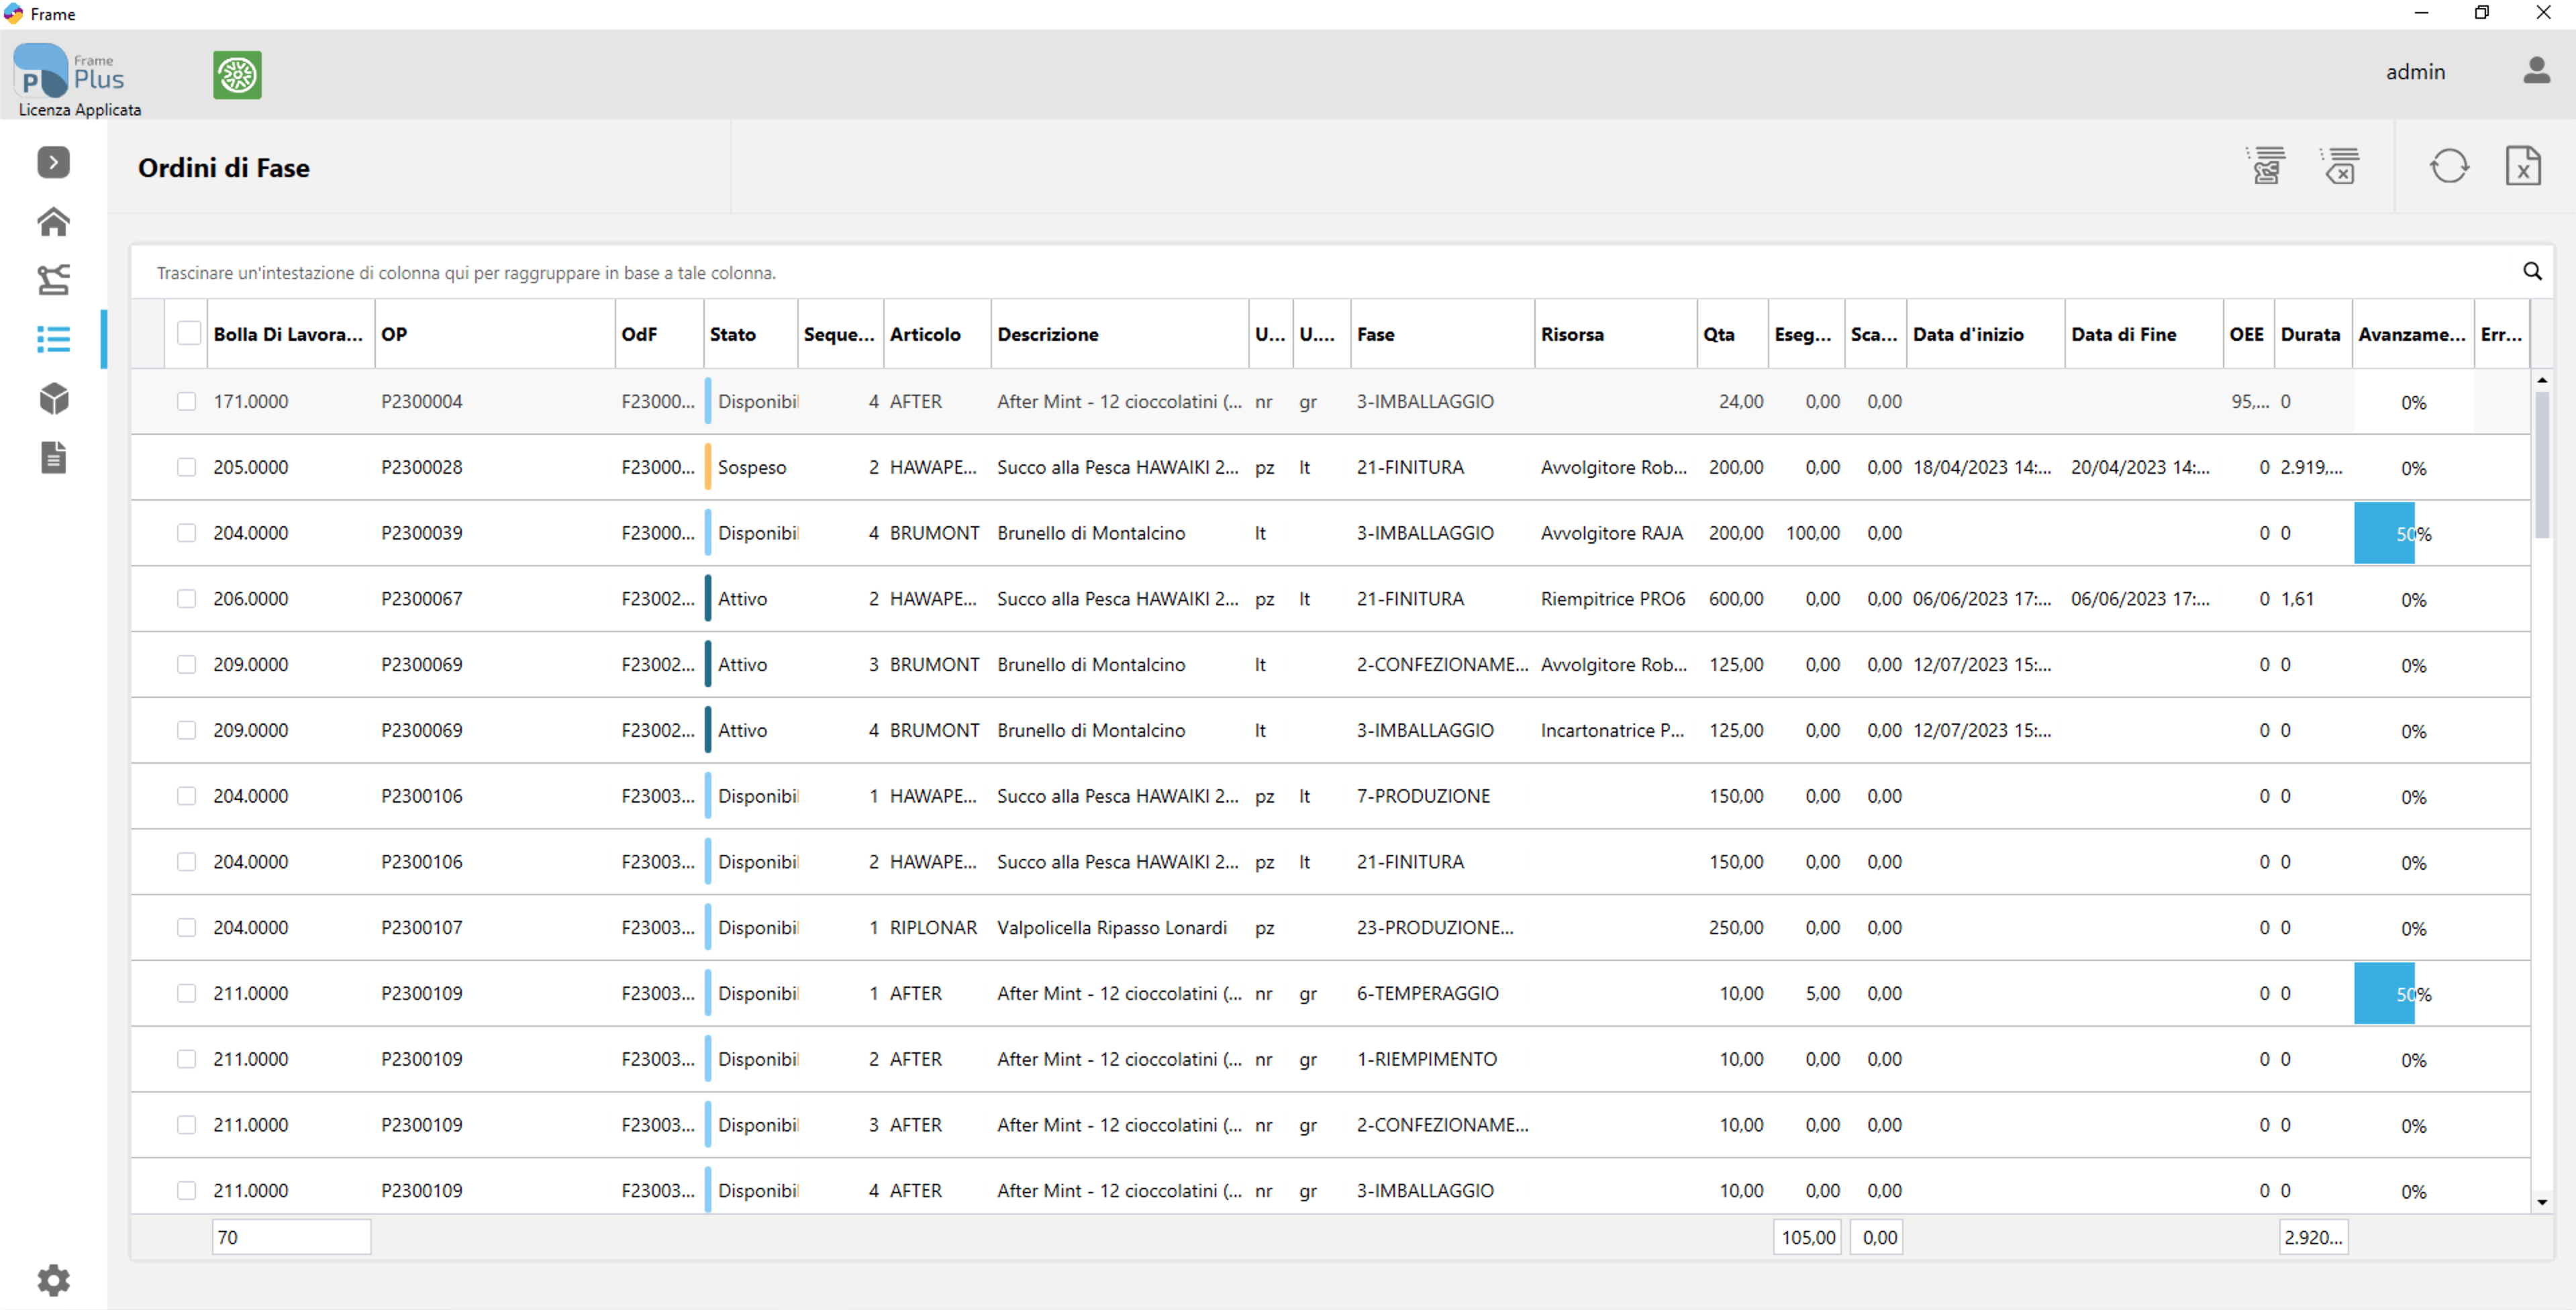This screenshot has width=2576, height=1310.
Task: Click the row count footer field showing 70
Action: [x=291, y=1237]
